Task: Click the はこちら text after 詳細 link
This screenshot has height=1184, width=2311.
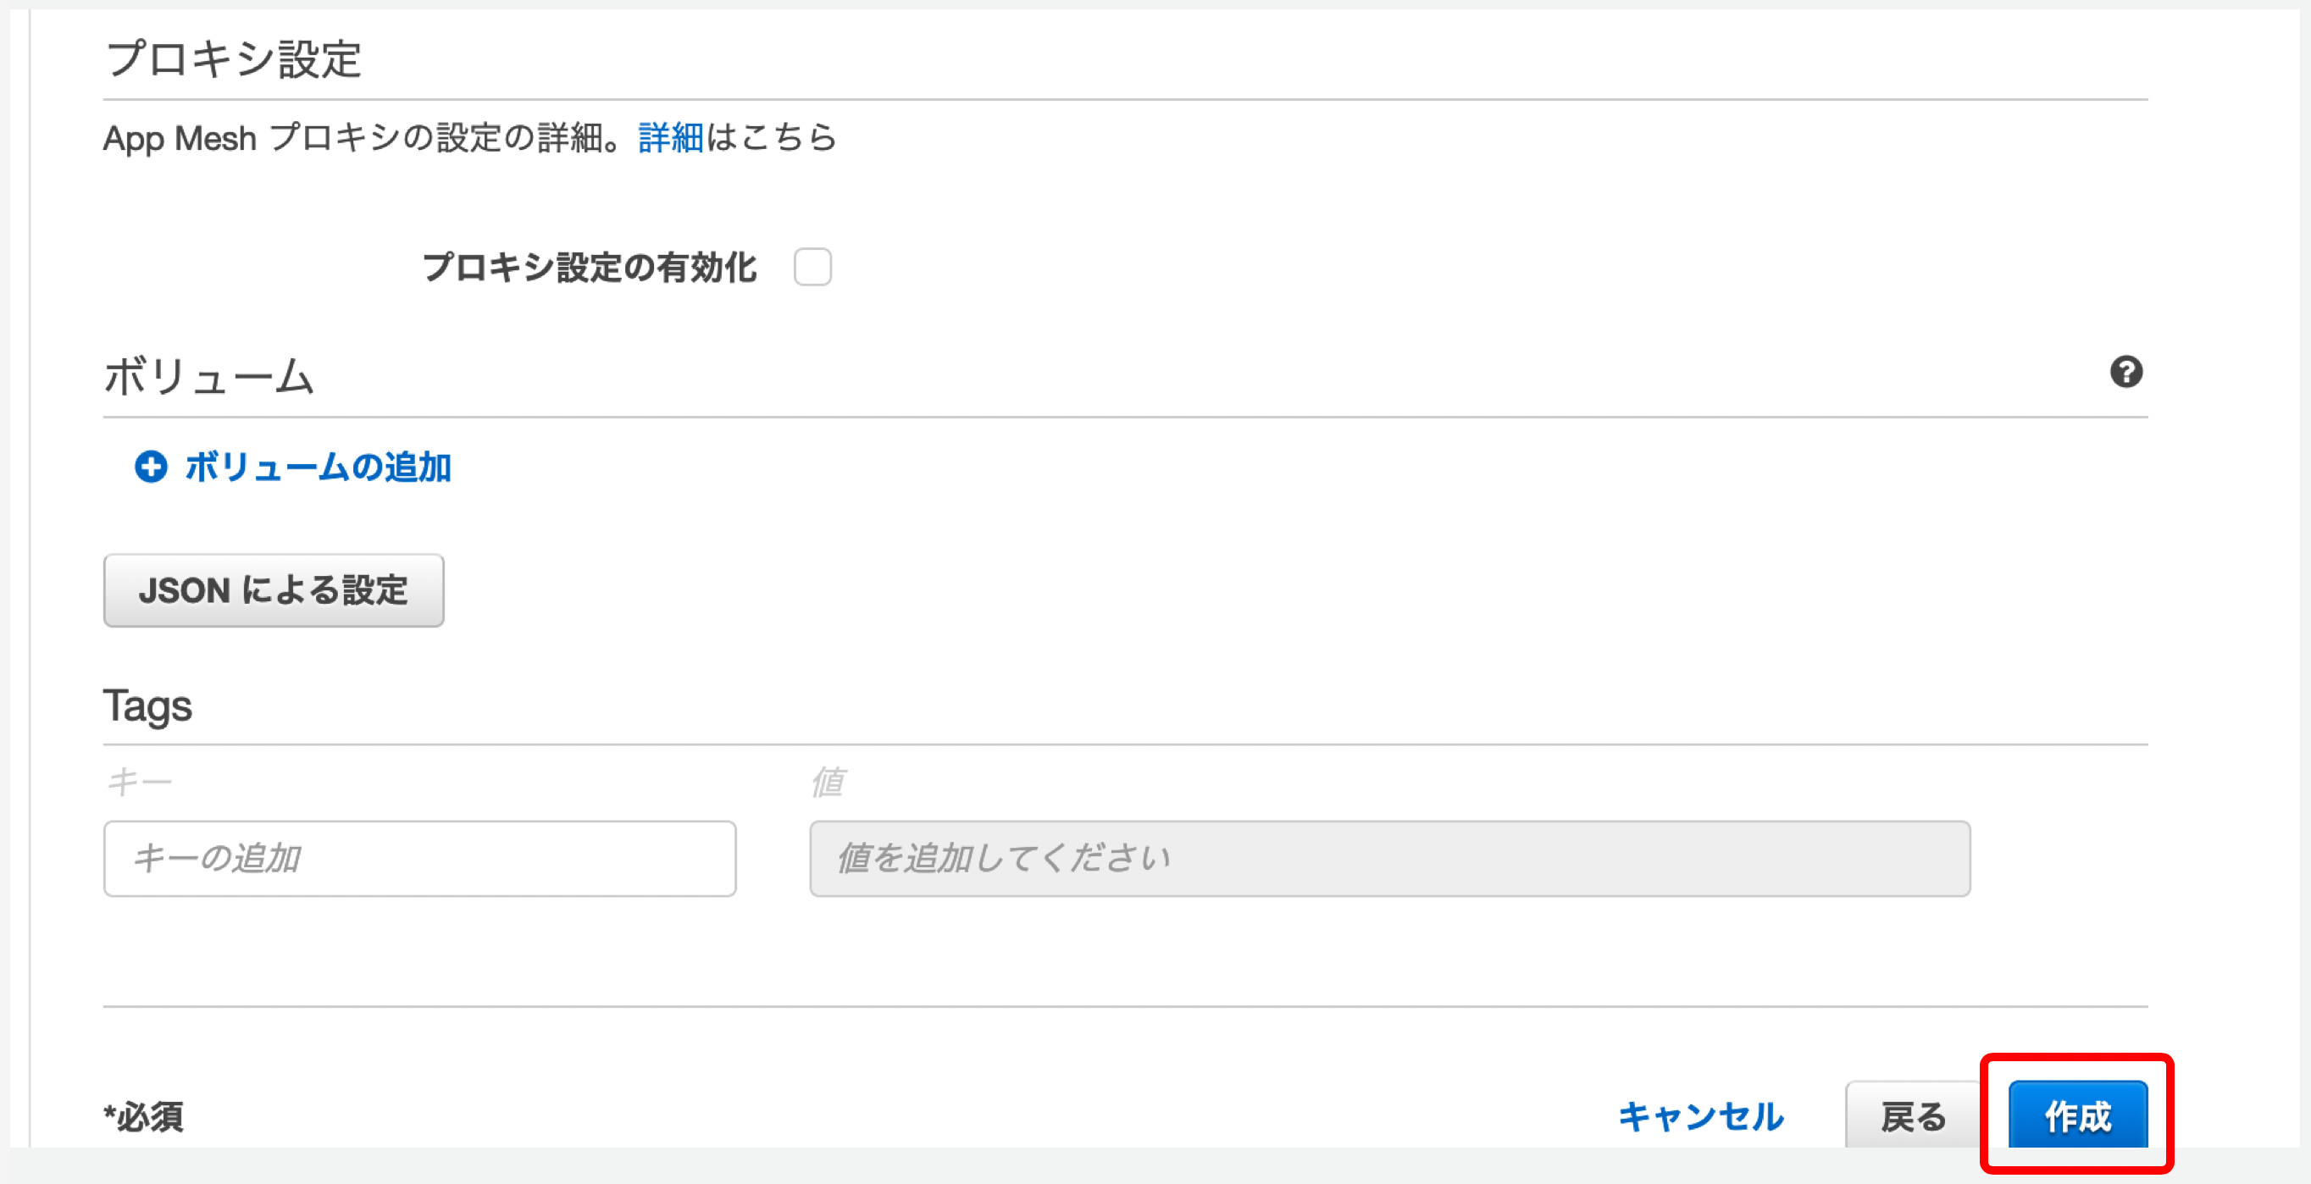Action: click(x=772, y=138)
